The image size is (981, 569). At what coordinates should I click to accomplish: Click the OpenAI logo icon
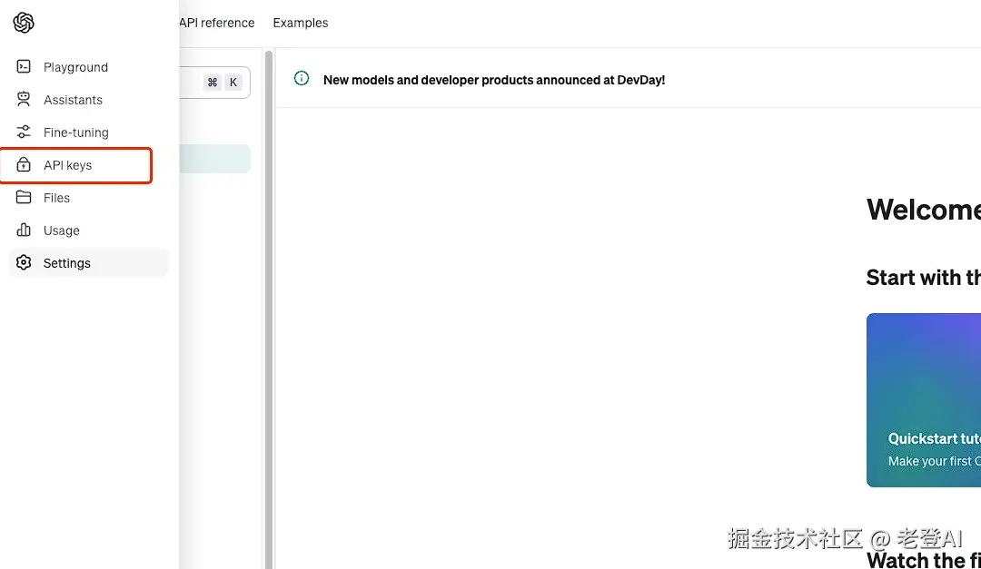click(24, 23)
